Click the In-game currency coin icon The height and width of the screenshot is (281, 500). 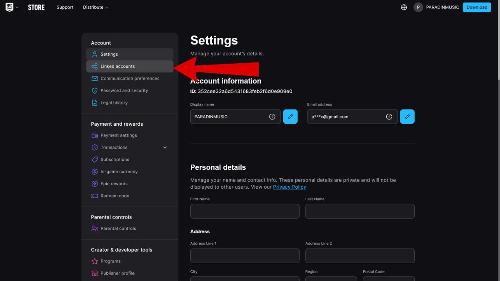(95, 172)
